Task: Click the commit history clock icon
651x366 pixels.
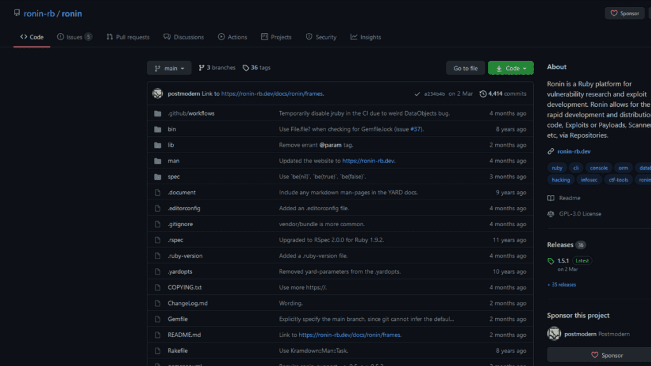Action: [x=483, y=94]
